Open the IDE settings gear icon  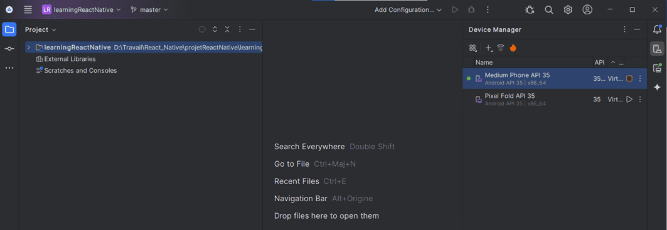(x=568, y=9)
